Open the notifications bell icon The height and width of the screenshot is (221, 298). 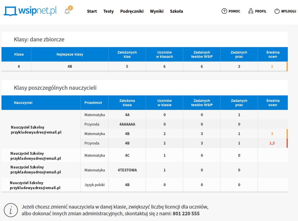(x=67, y=11)
